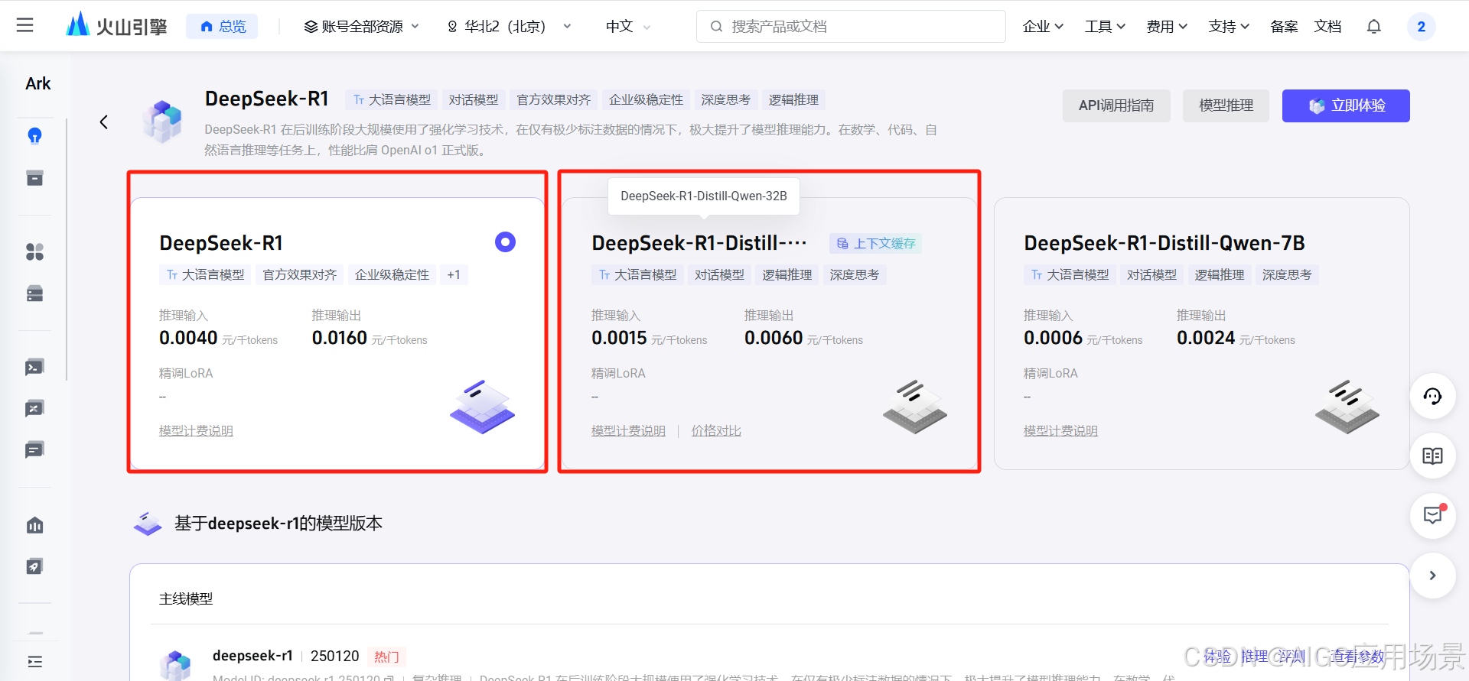
Task: Open the storage stack sidebar icon
Action: tap(34, 293)
